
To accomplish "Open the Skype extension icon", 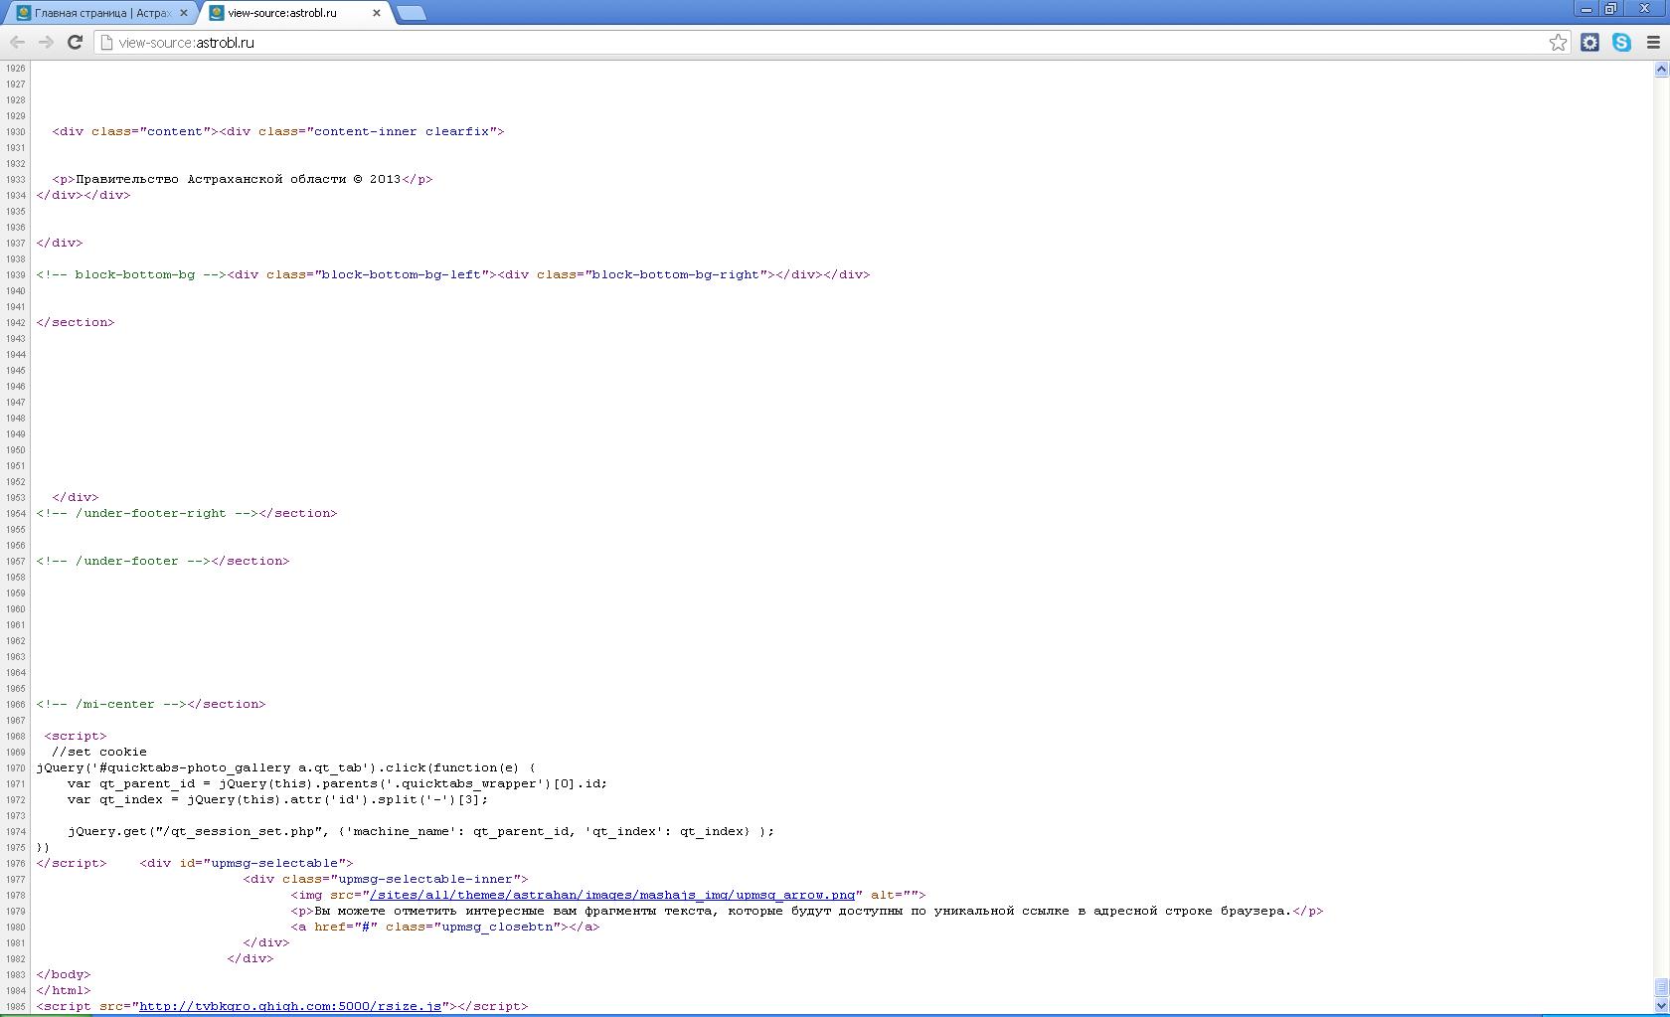I will click(x=1622, y=42).
